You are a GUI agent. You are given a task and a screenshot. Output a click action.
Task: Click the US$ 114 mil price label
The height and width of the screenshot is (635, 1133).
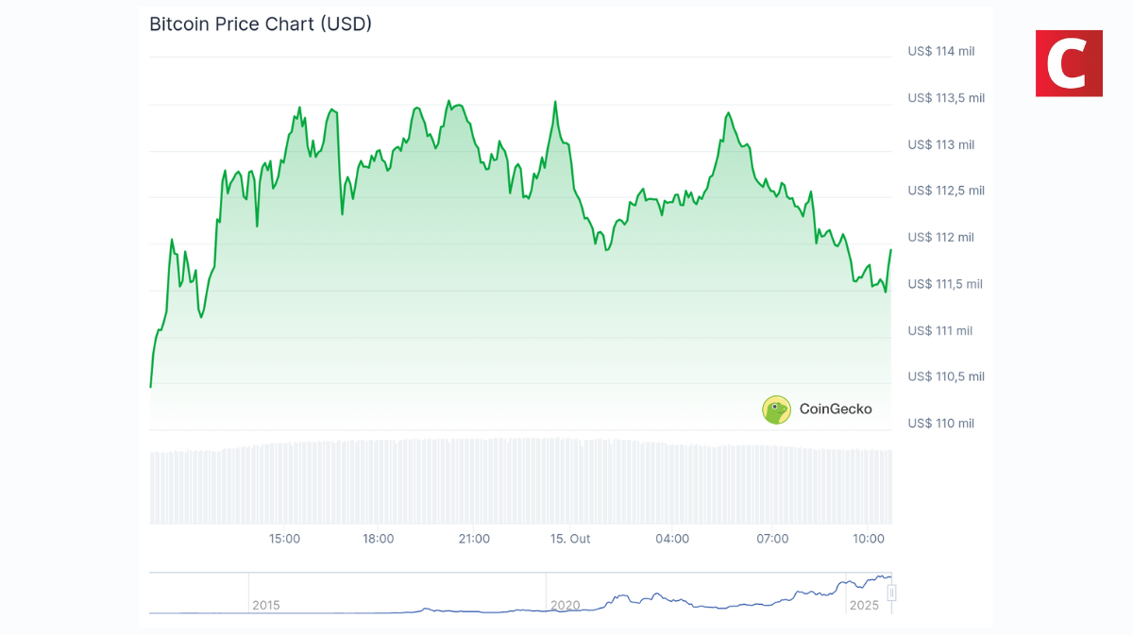click(940, 51)
